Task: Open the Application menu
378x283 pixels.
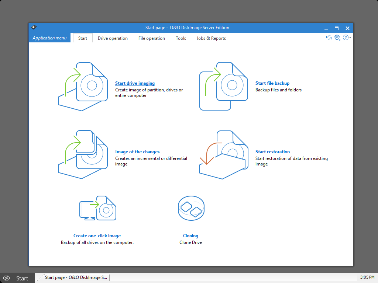Action: (49, 38)
